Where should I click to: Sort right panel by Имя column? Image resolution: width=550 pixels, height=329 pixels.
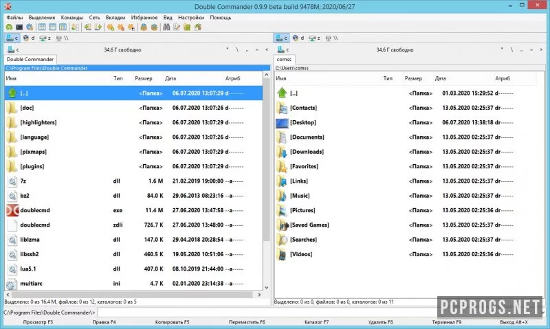281,78
